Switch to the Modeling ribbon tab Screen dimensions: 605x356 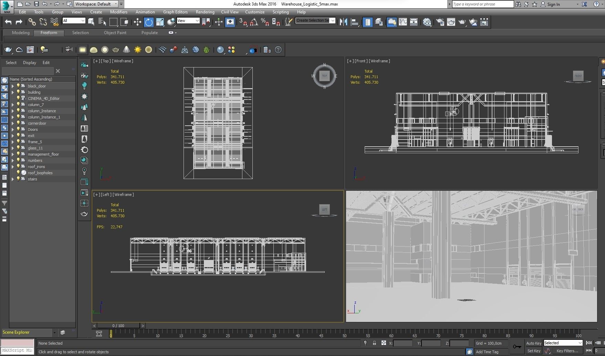coord(21,33)
